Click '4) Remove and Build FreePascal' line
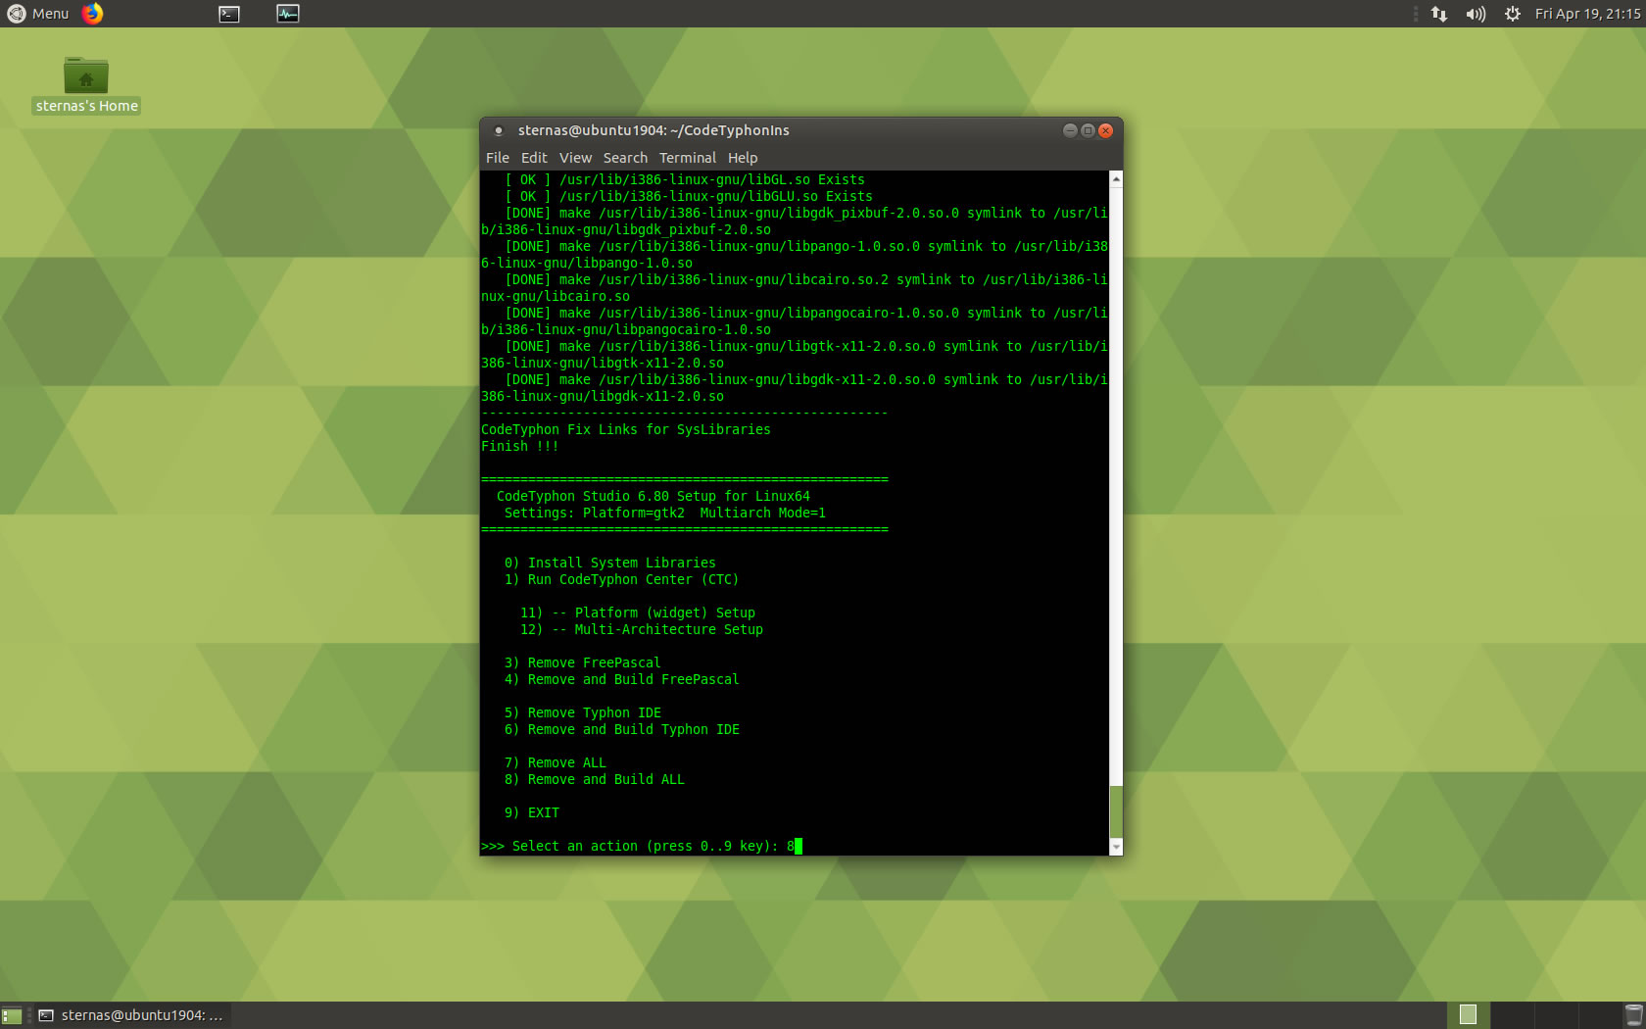The image size is (1646, 1029). pyautogui.click(x=622, y=680)
